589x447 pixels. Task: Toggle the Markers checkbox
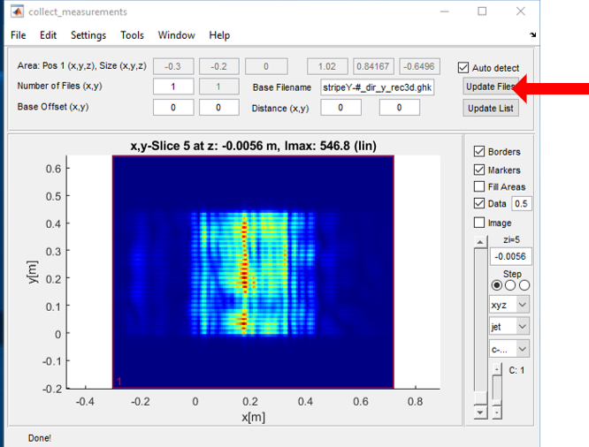[479, 170]
